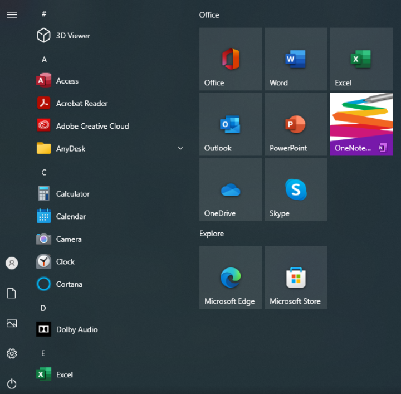The image size is (401, 394).
Task: Click the Explore tile group heading
Action: coord(212,234)
